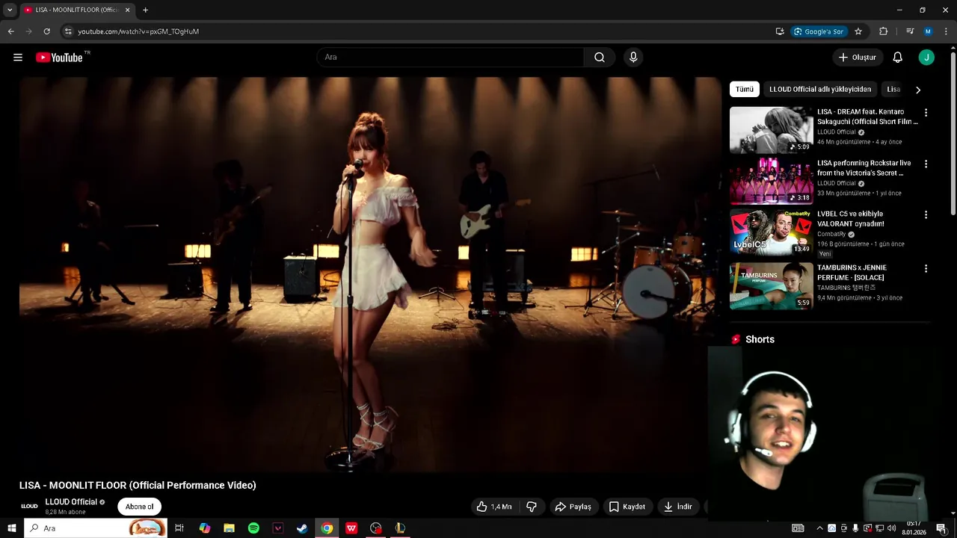Open the Windows Start menu
This screenshot has width=957, height=538.
(12, 528)
